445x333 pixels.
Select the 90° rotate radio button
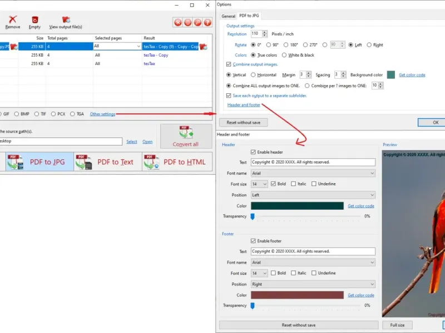[x=269, y=45]
